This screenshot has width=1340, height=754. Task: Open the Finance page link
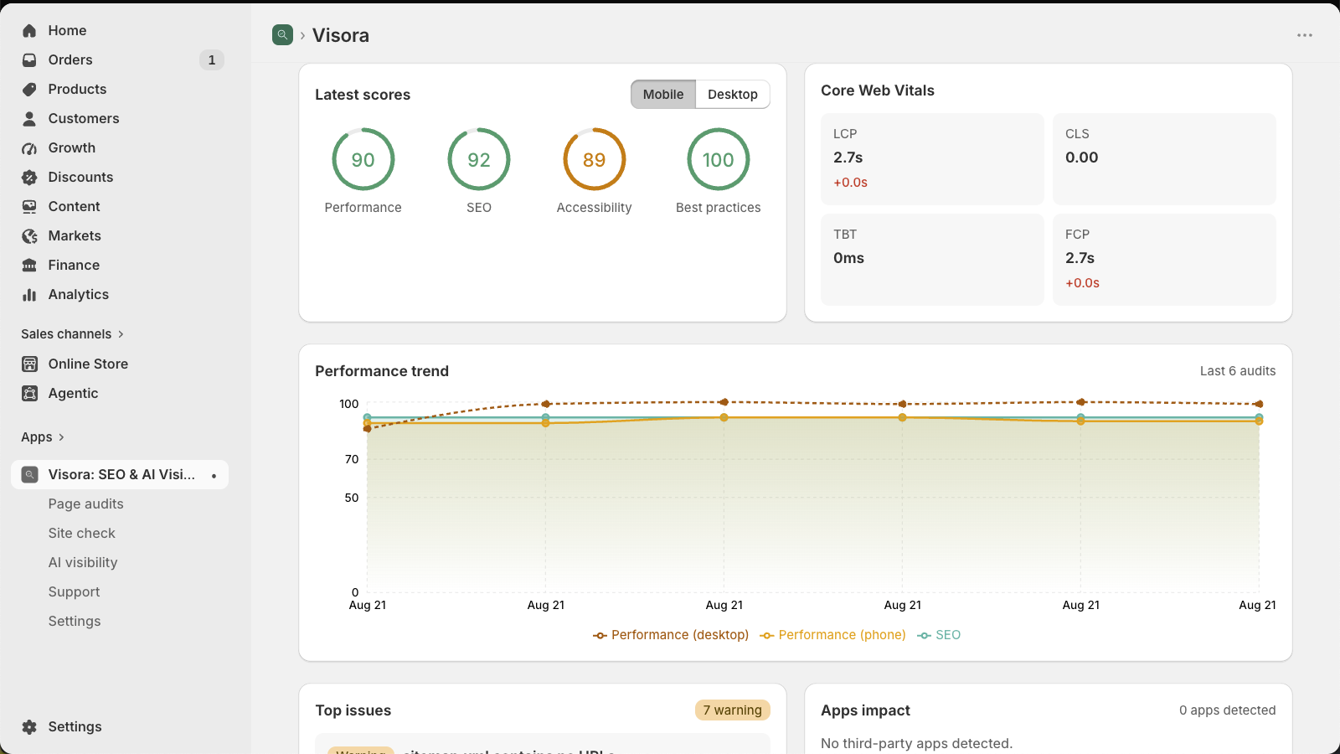coord(74,266)
